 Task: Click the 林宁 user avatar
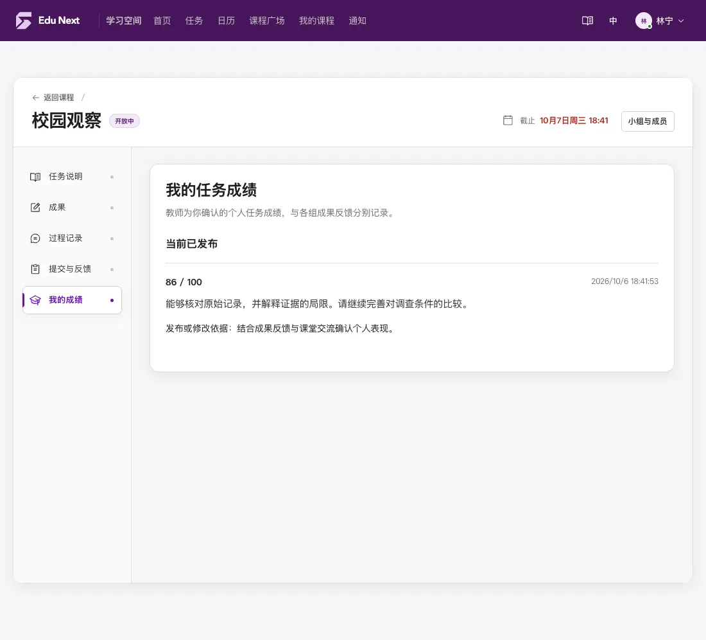(x=643, y=21)
